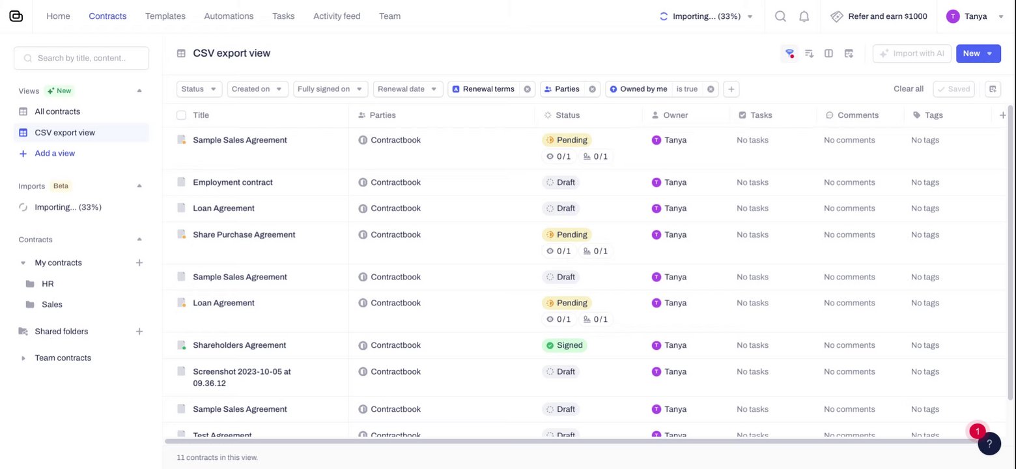Toggle the select-all checkbox beside Title

pos(181,115)
